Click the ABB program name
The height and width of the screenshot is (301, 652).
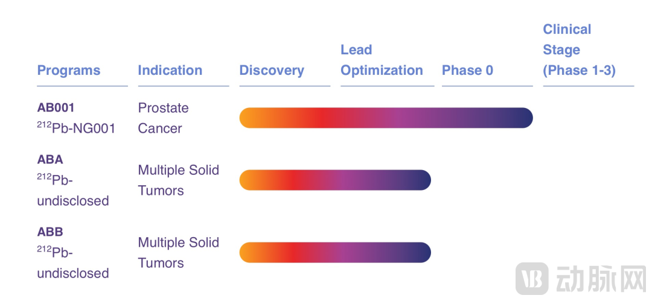pos(50,232)
